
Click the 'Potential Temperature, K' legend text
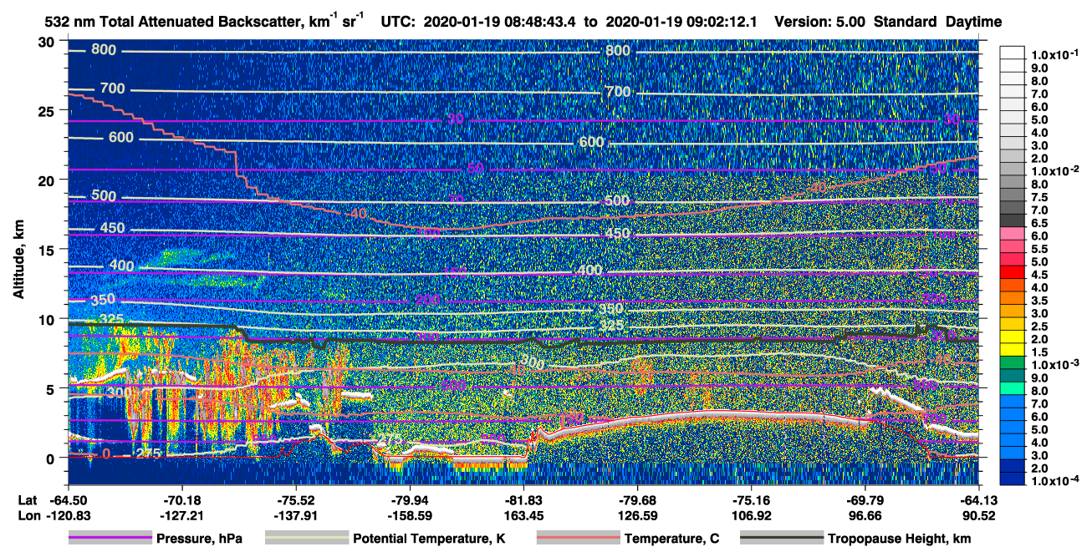pos(429,539)
